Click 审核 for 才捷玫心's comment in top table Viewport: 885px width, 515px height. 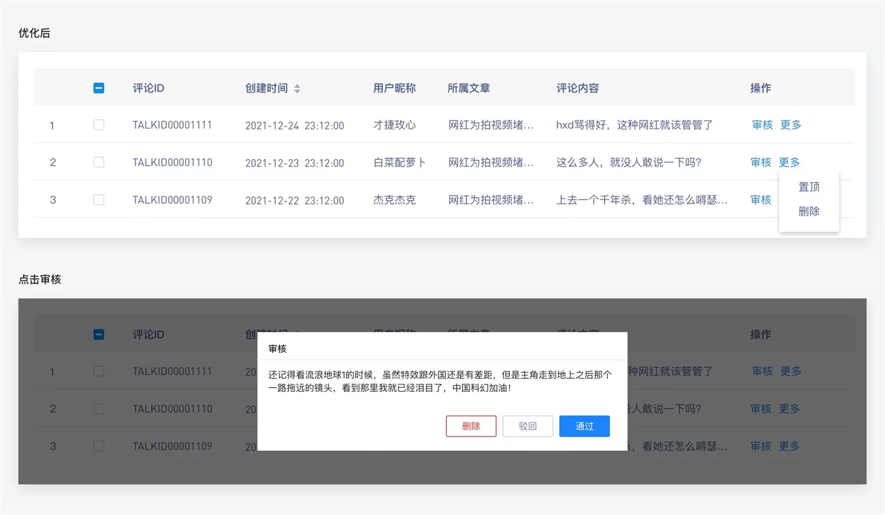tap(762, 125)
